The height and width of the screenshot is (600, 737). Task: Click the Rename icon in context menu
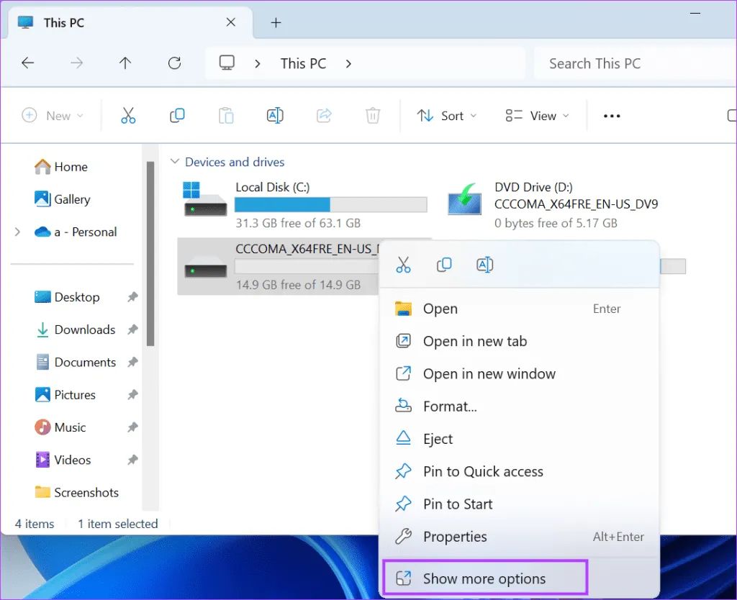click(x=484, y=265)
